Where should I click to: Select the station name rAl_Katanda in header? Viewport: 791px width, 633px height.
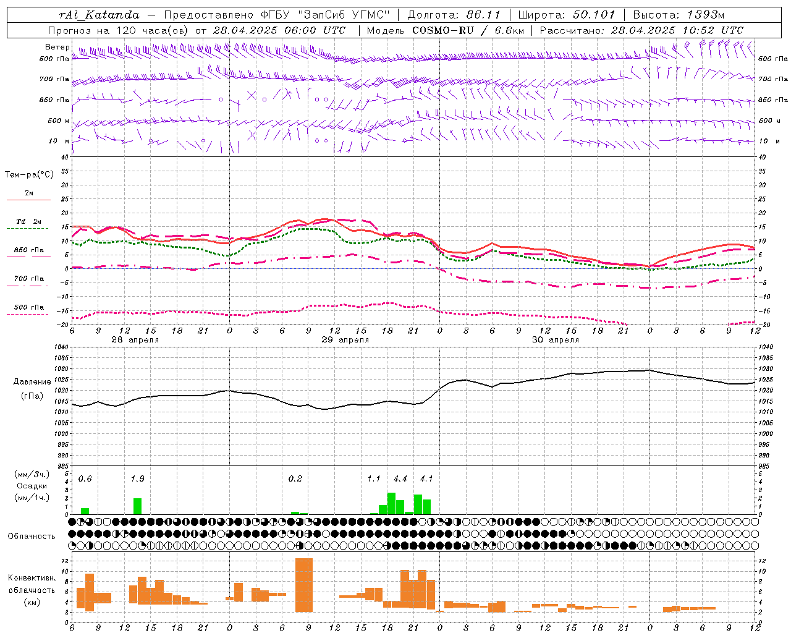(x=99, y=15)
